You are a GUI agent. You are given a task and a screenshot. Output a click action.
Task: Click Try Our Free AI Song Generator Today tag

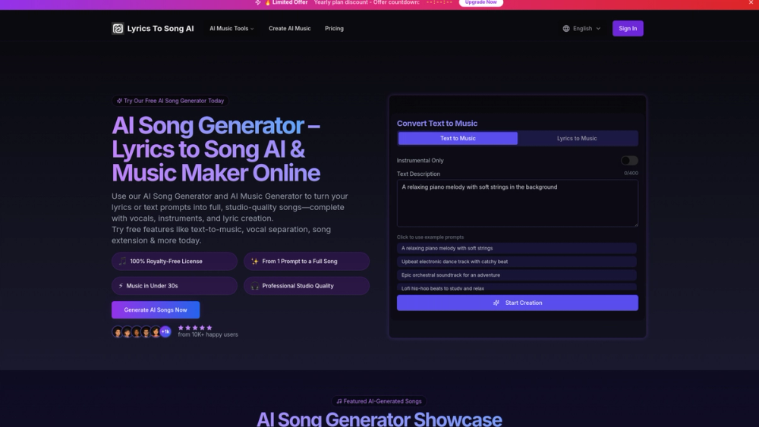click(170, 101)
